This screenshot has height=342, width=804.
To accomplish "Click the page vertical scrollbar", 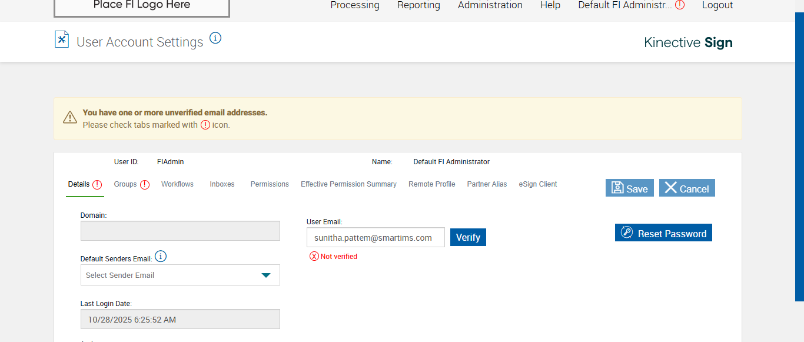I will coord(799,156).
